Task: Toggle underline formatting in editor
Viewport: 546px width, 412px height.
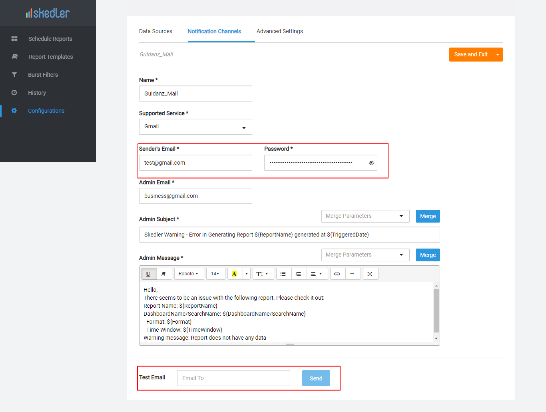Action: [x=149, y=274]
